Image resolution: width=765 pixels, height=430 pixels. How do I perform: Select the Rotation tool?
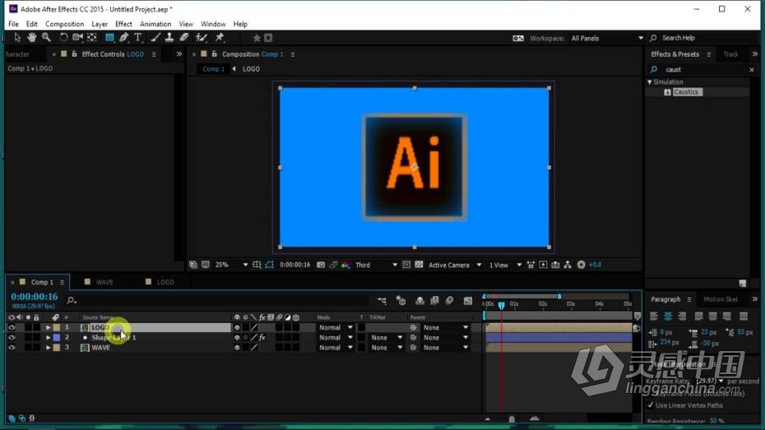pyautogui.click(x=63, y=38)
